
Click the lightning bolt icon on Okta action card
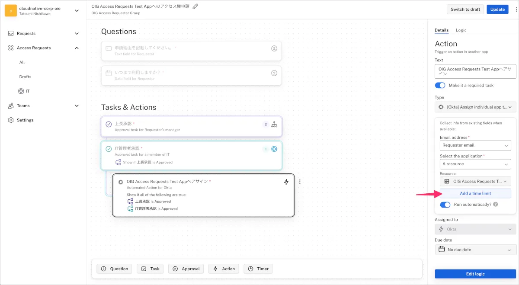286,182
